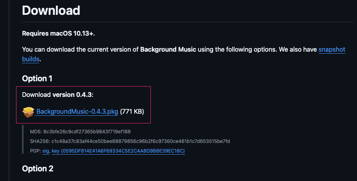
Task: Click the 771 KB file size text
Action: (x=132, y=112)
